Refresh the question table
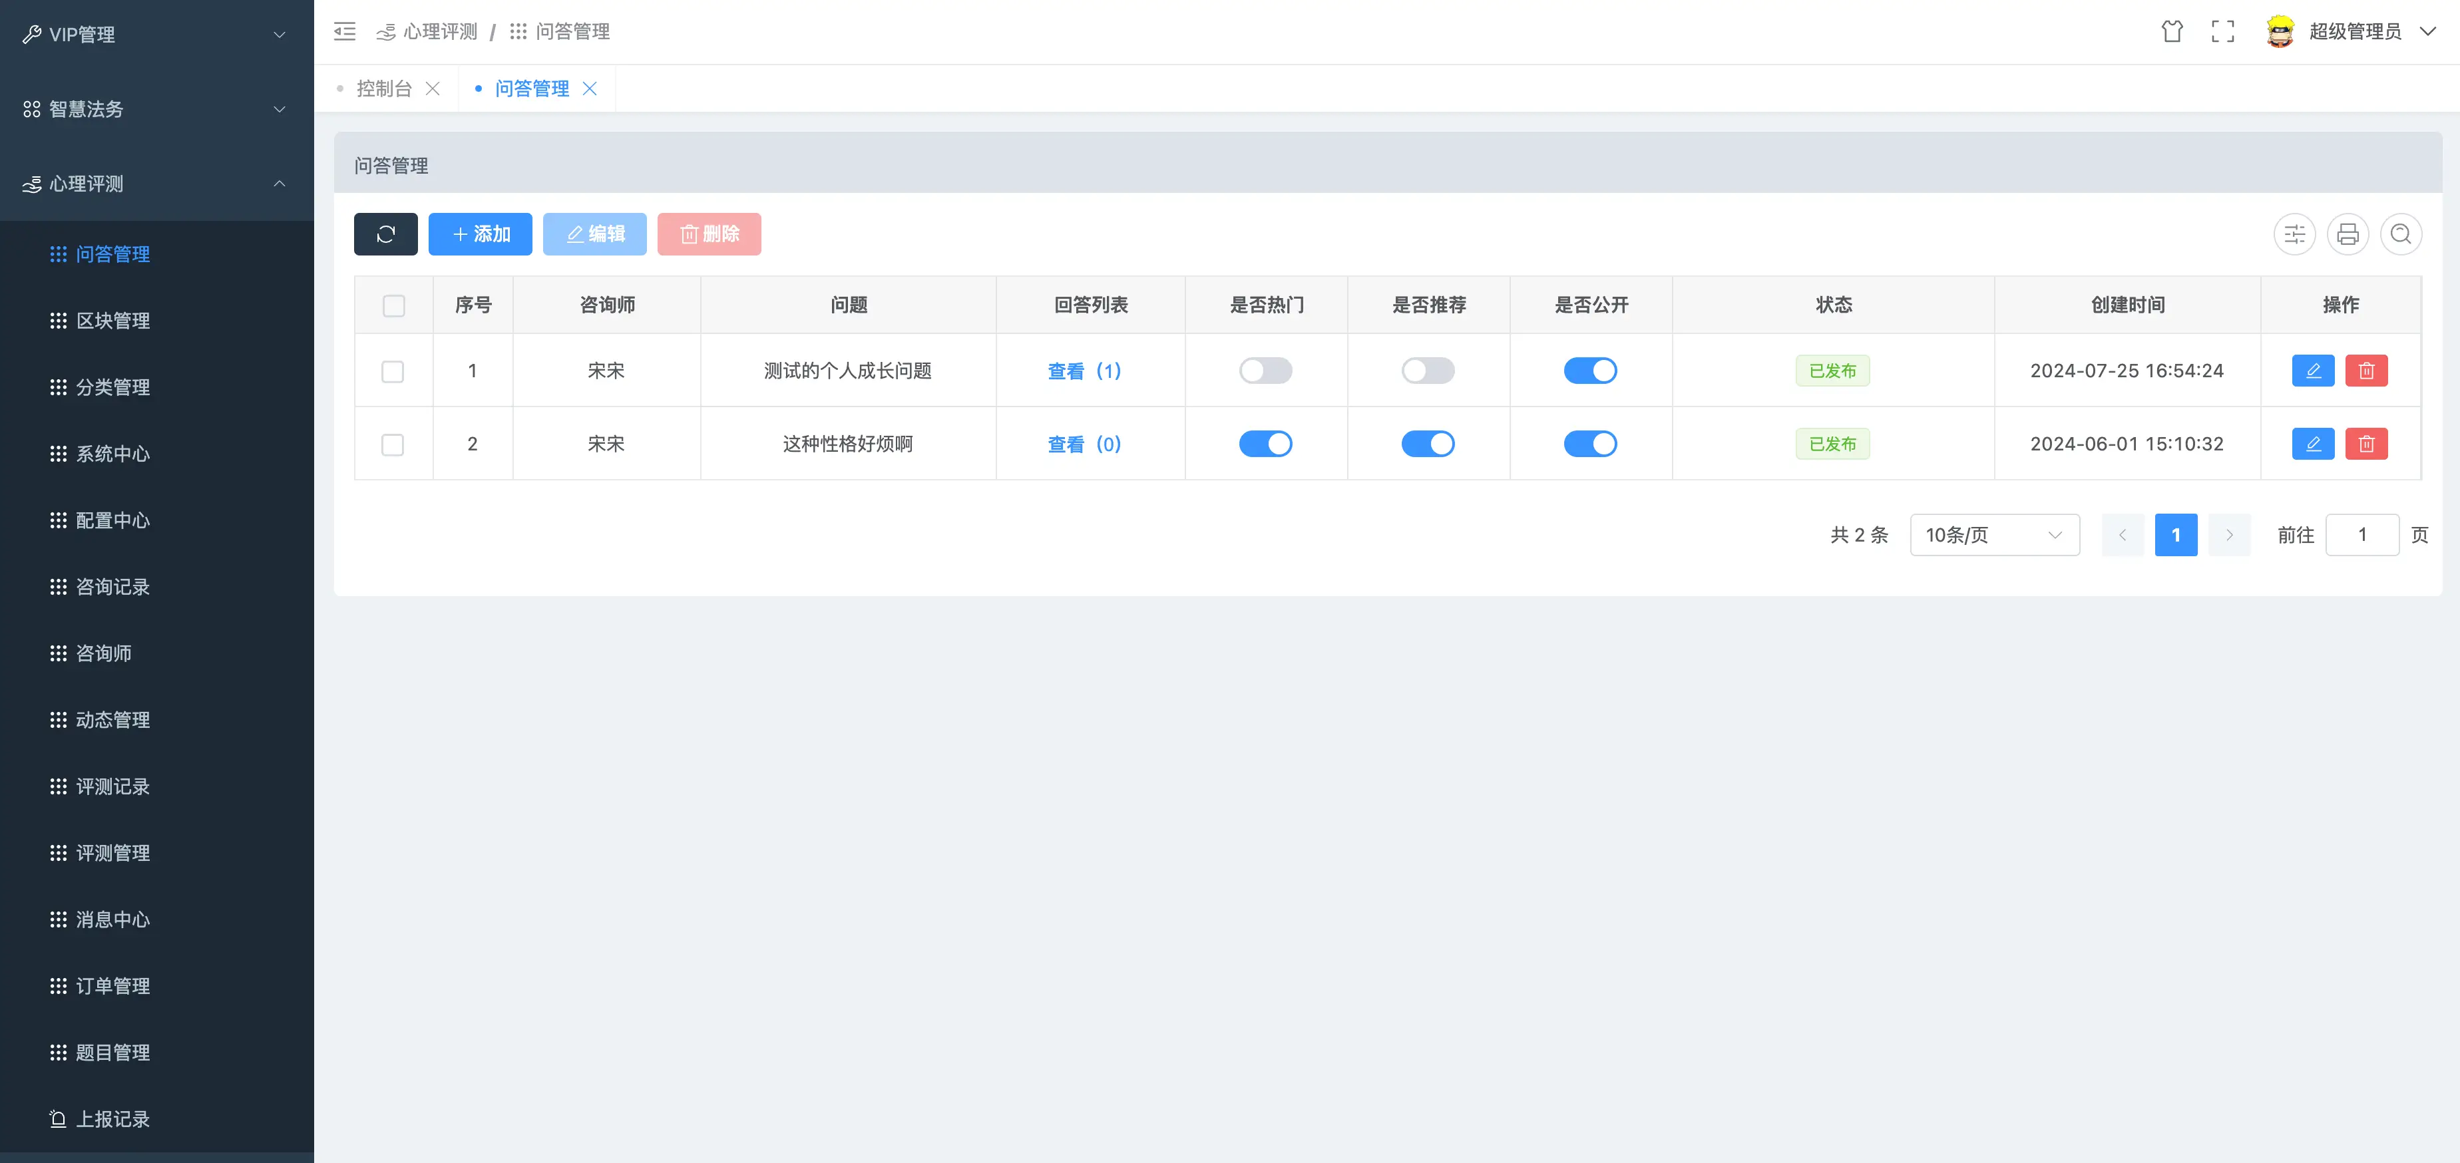 click(x=386, y=234)
